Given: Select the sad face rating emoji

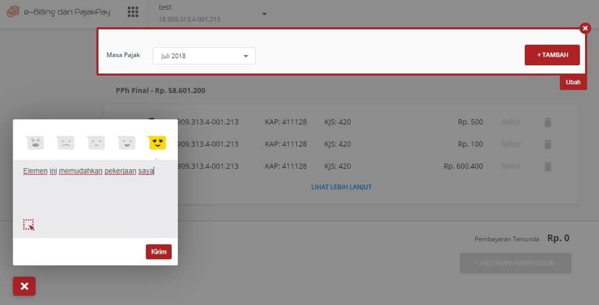Looking at the screenshot, I should pyautogui.click(x=66, y=143).
